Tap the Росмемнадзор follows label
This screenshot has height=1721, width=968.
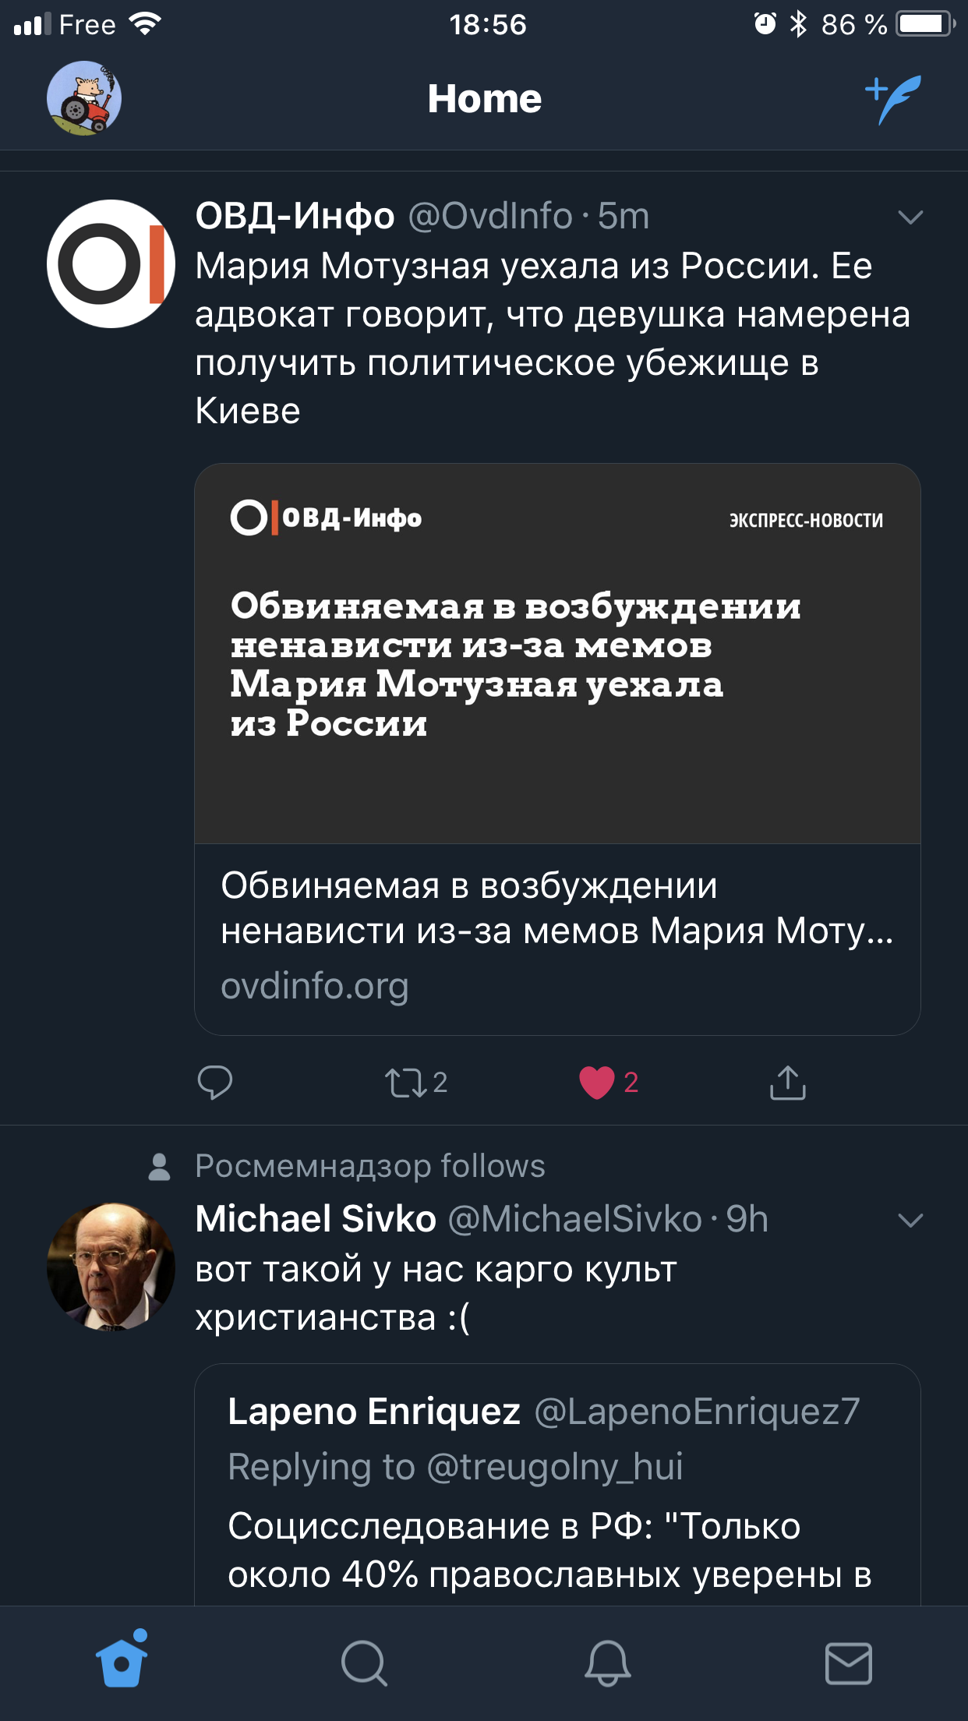(x=369, y=1166)
